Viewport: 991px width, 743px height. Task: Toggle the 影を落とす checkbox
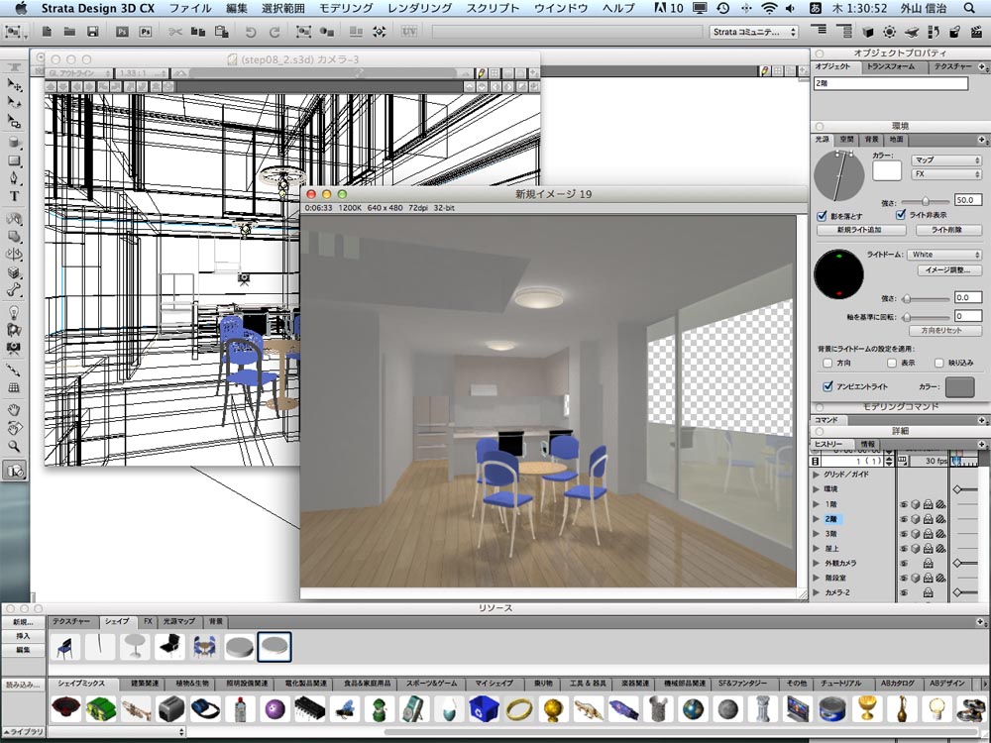(x=823, y=216)
